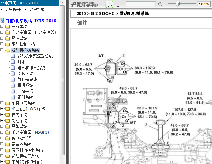Click the sidebar vertical scrollbar thumb
212x164 pixels.
(62, 80)
